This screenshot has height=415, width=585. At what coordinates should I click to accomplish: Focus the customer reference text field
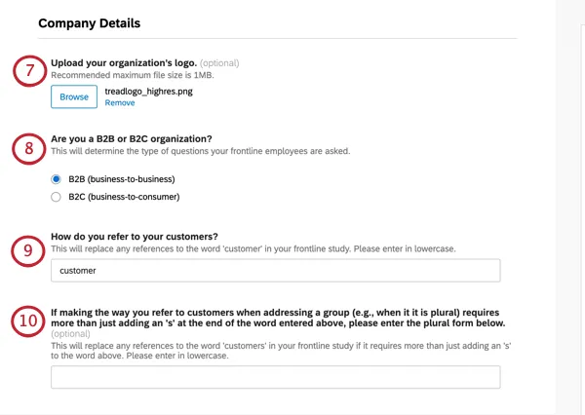tap(275, 271)
